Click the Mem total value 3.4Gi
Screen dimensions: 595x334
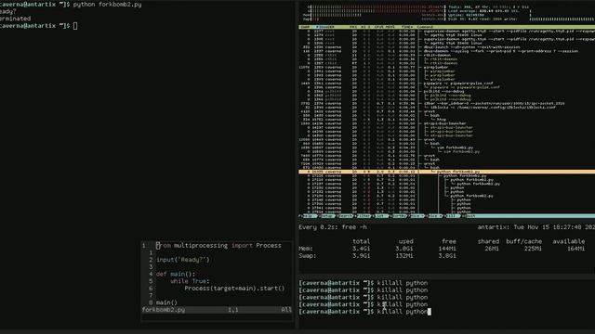coord(362,249)
